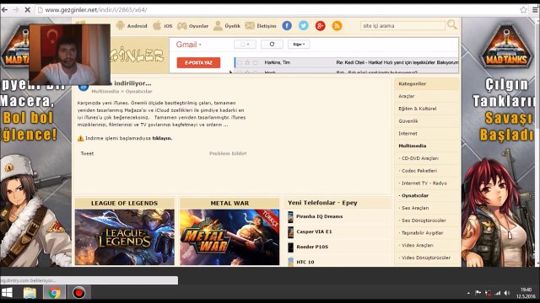Open the İletişim menu
Image resolution: width=540 pixels, height=303 pixels.
pyautogui.click(x=261, y=26)
